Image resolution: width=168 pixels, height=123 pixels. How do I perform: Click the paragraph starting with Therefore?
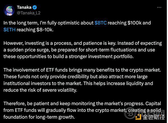point(82,110)
